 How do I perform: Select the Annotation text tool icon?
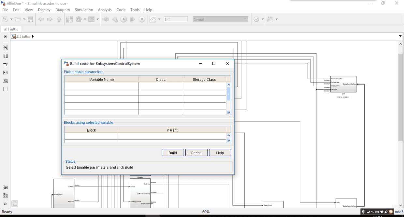pos(5,72)
